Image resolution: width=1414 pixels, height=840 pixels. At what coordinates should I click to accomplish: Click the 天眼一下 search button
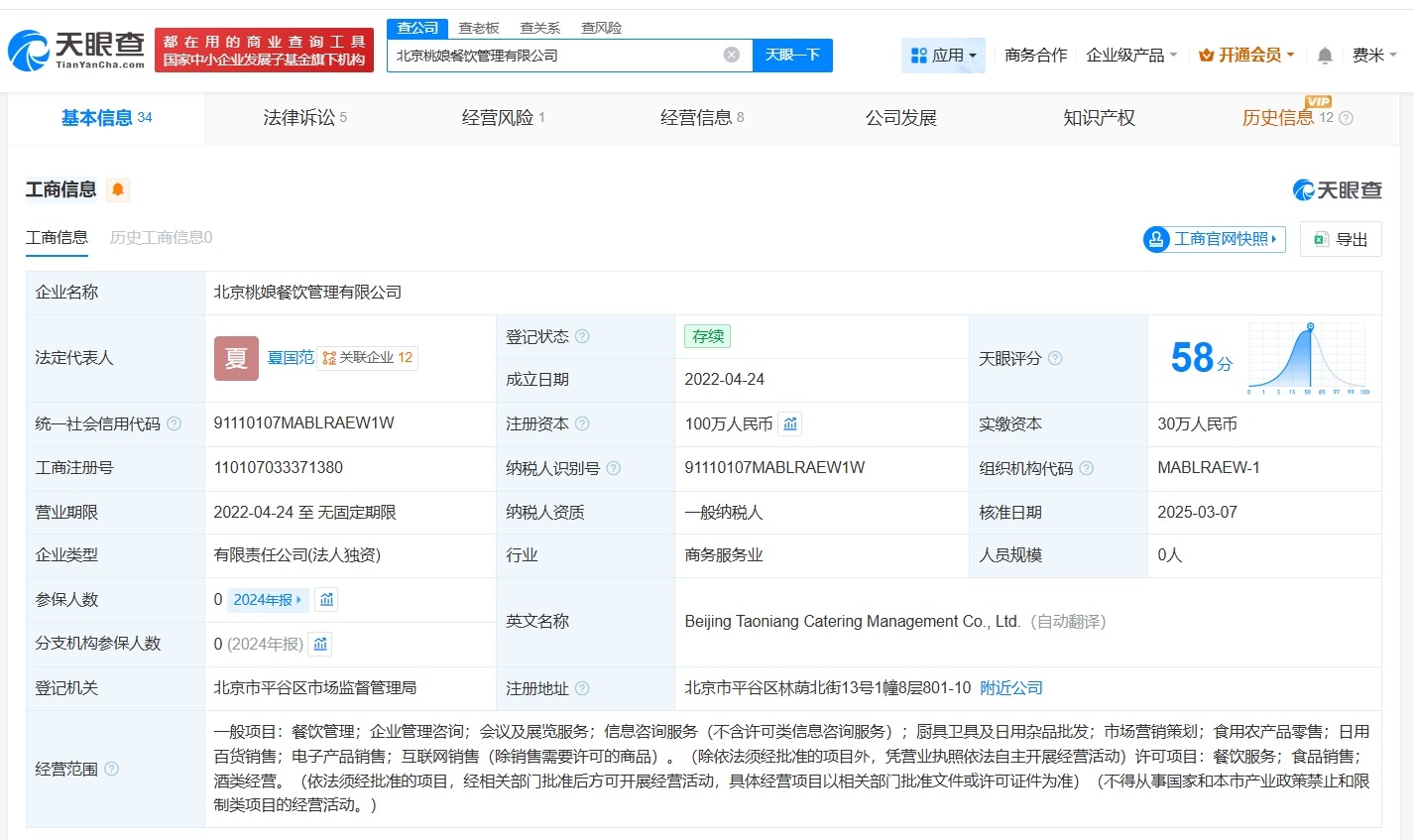(792, 56)
